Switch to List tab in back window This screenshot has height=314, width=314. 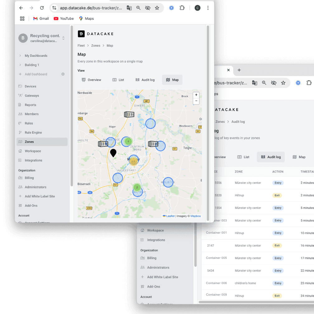[243, 157]
